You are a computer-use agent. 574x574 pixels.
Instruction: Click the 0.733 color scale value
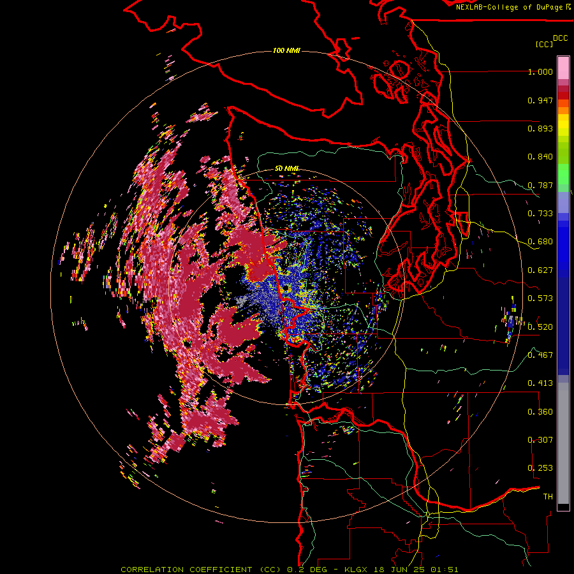coord(540,214)
